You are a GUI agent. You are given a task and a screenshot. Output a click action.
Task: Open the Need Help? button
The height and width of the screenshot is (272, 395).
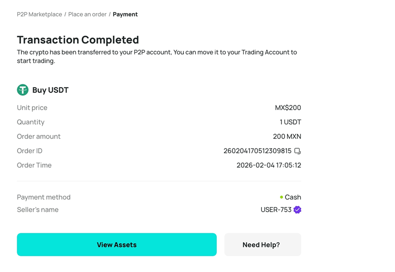tap(262, 245)
